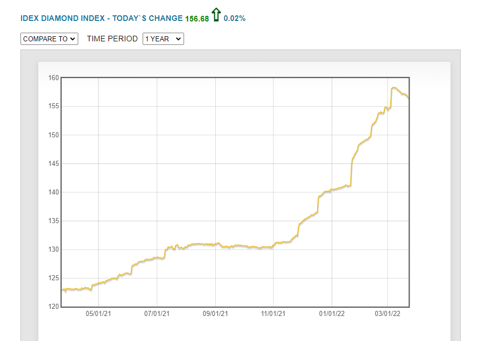The image size is (498, 341).
Task: Click the 156.68 index value
Action: pos(197,19)
